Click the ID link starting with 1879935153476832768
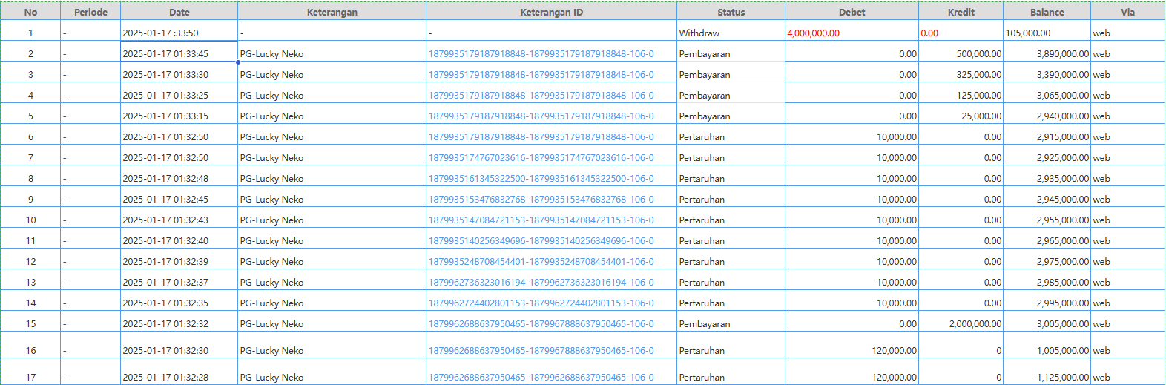 541,200
